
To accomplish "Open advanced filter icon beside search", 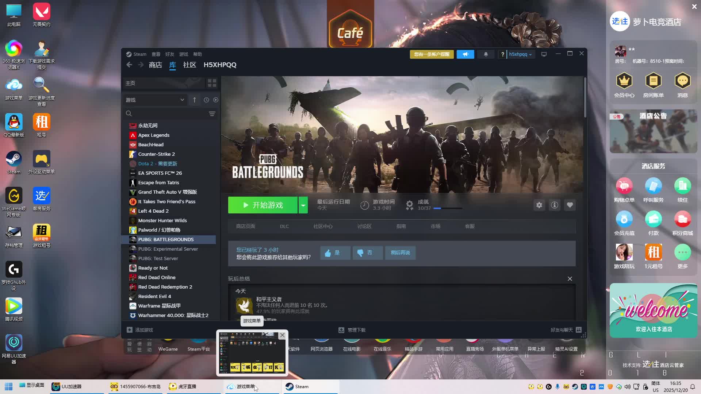I will pyautogui.click(x=212, y=114).
